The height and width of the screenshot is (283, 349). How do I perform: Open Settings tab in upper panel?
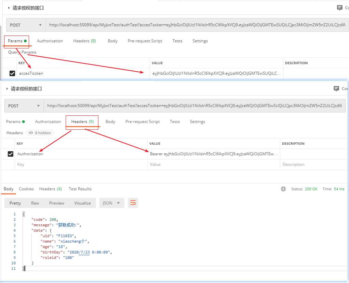(x=200, y=41)
